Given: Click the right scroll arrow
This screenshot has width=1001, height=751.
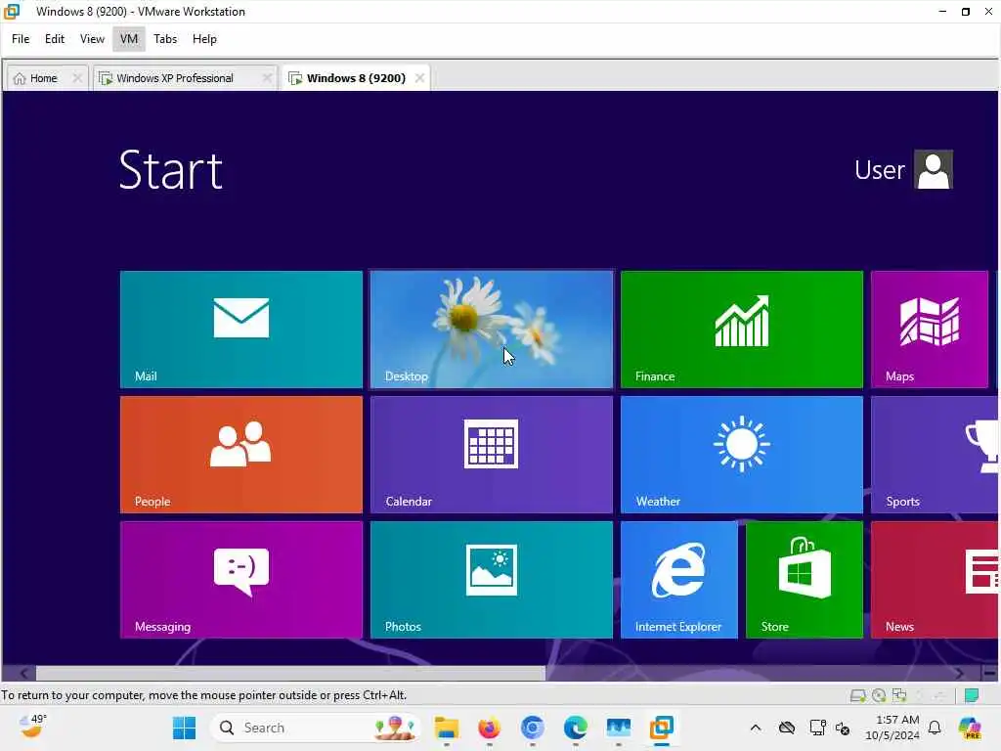Looking at the screenshot, I should 959,673.
